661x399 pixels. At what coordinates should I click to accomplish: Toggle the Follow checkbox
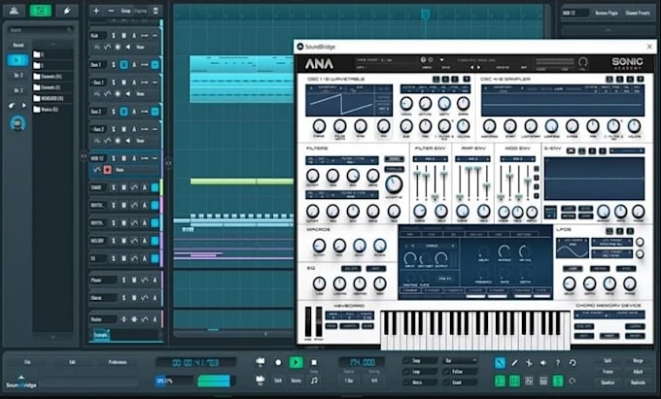coord(446,372)
